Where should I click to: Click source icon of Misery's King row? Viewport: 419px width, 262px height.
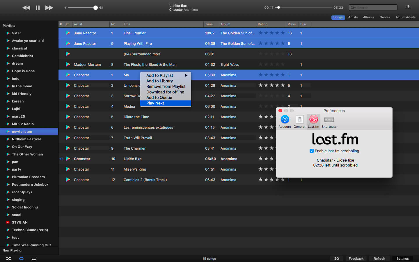click(68, 169)
